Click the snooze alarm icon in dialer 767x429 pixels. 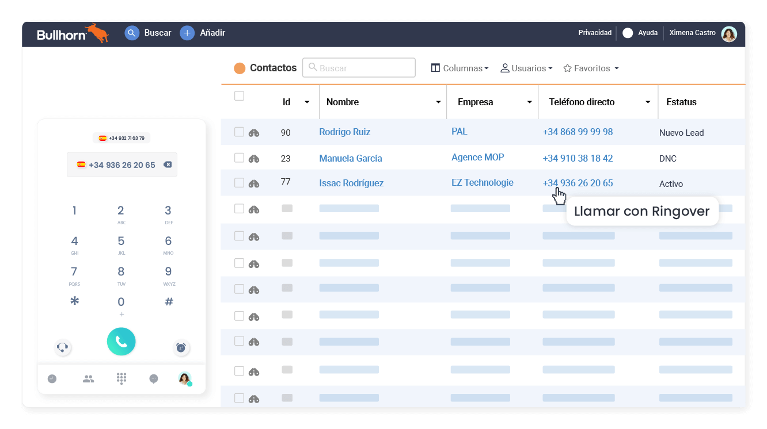(181, 347)
